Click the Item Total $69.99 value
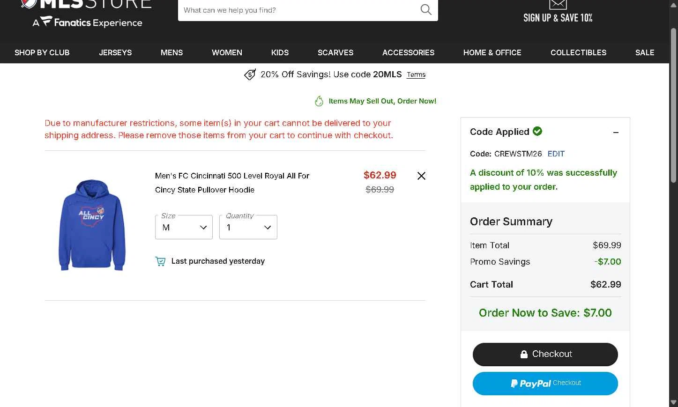The width and height of the screenshot is (678, 407). [x=607, y=245]
